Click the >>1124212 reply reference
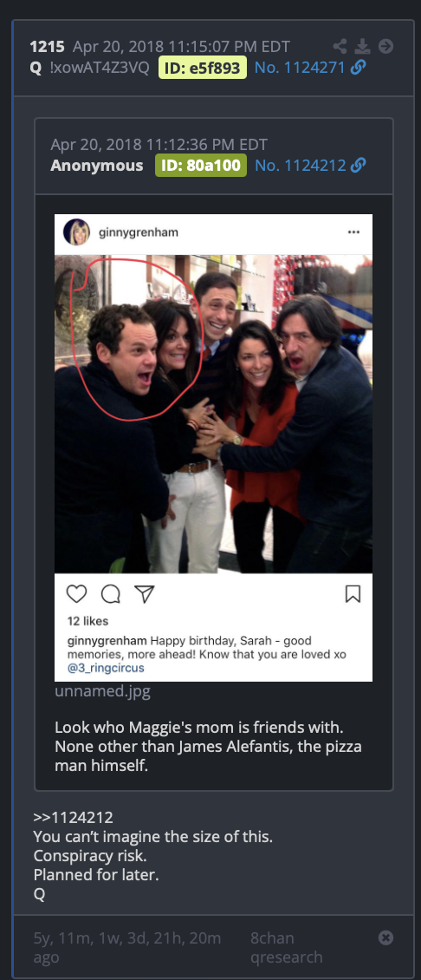This screenshot has width=421, height=980. pos(73,818)
